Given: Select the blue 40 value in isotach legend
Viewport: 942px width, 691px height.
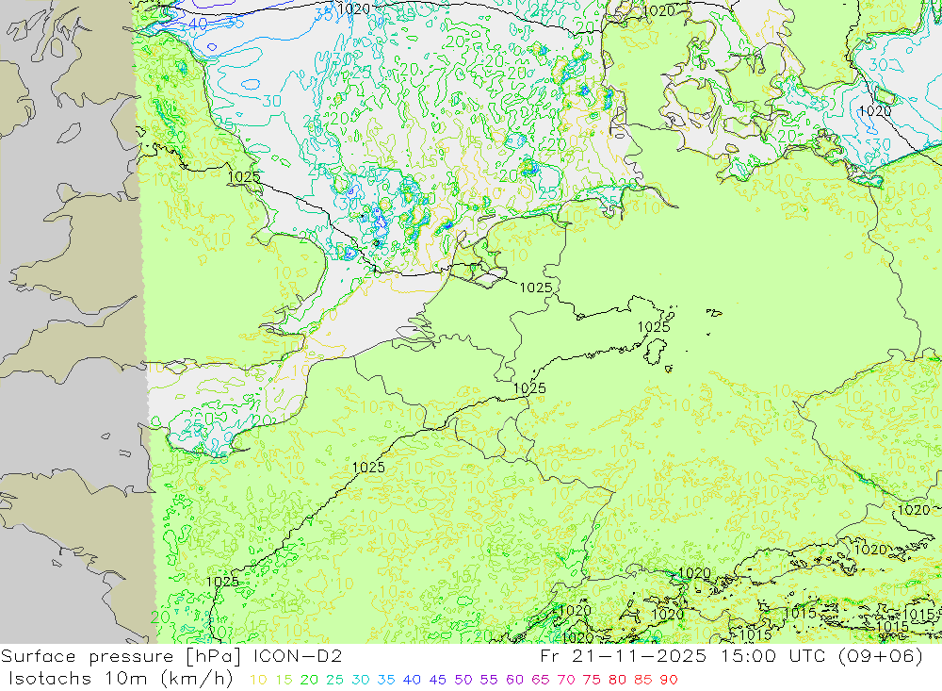Looking at the screenshot, I should [x=413, y=680].
